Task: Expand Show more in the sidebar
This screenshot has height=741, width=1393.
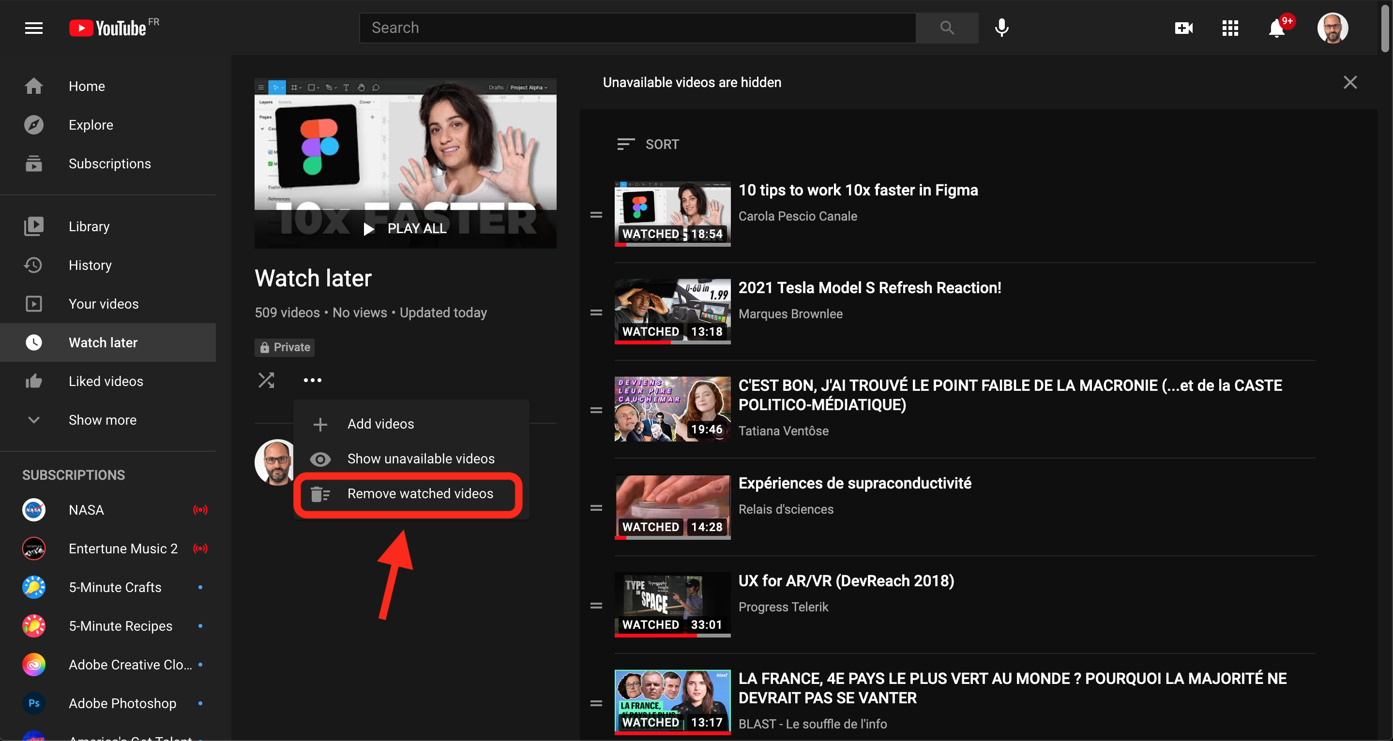Action: click(108, 420)
